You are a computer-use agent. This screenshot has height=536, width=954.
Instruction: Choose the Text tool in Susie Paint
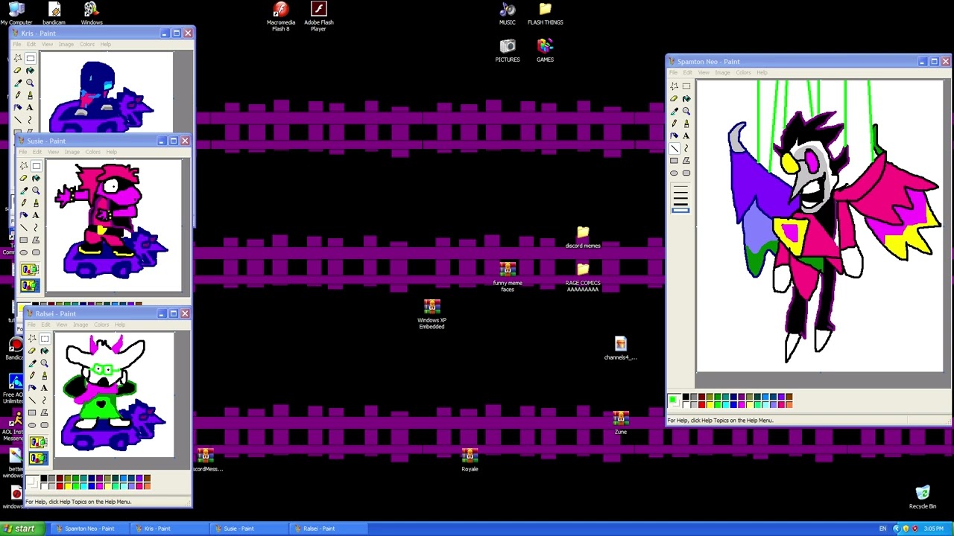tap(36, 215)
